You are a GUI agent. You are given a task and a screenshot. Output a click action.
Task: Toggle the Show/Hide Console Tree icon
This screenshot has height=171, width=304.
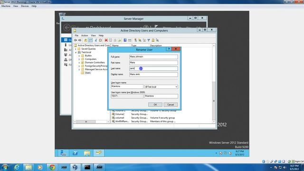[90, 40]
